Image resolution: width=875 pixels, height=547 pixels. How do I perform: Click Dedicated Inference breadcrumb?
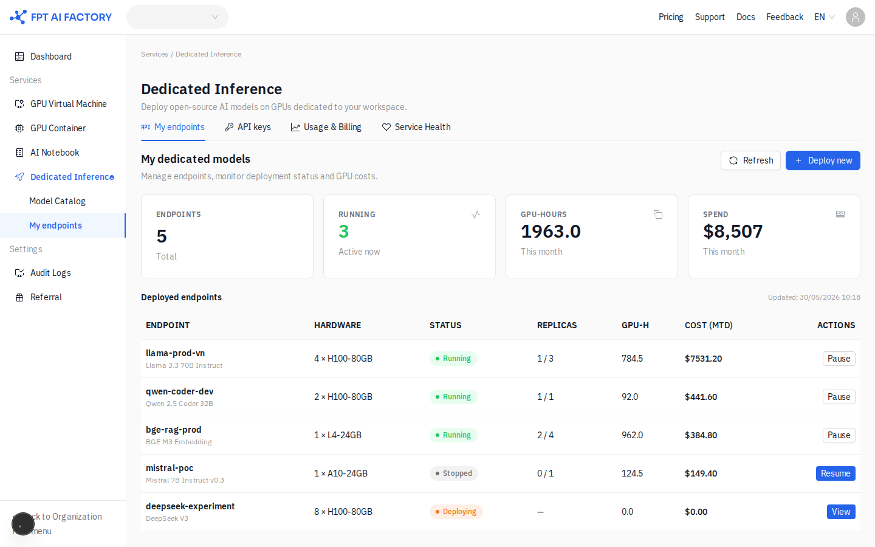click(208, 54)
